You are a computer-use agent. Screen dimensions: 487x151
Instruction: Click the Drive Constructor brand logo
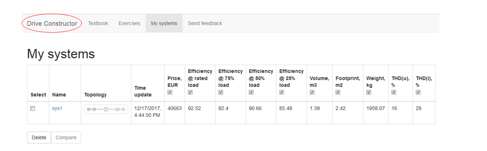[52, 23]
